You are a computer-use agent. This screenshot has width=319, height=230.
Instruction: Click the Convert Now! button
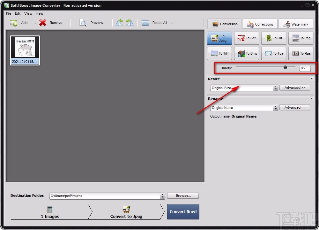183,212
